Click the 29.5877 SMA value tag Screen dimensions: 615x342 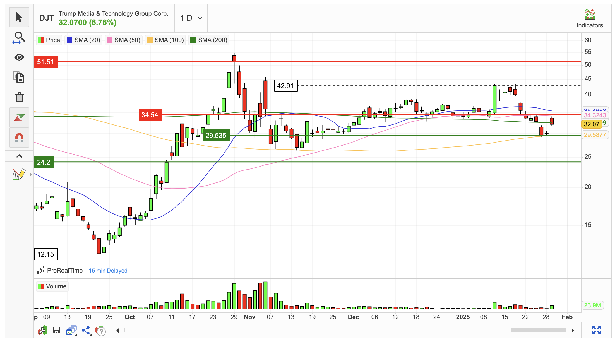[x=595, y=135]
